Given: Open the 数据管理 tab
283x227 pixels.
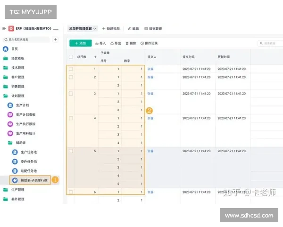Looking at the screenshot, I should tap(153, 28).
